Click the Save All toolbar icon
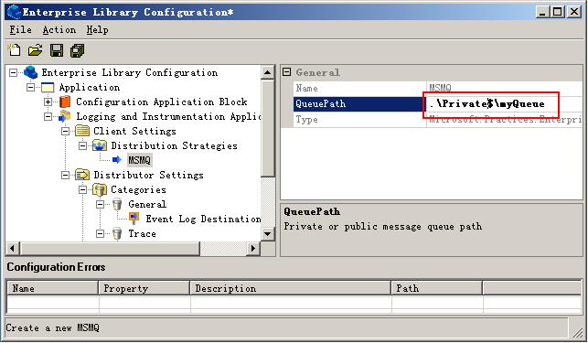Viewport: 588px width, 343px height. (x=78, y=50)
